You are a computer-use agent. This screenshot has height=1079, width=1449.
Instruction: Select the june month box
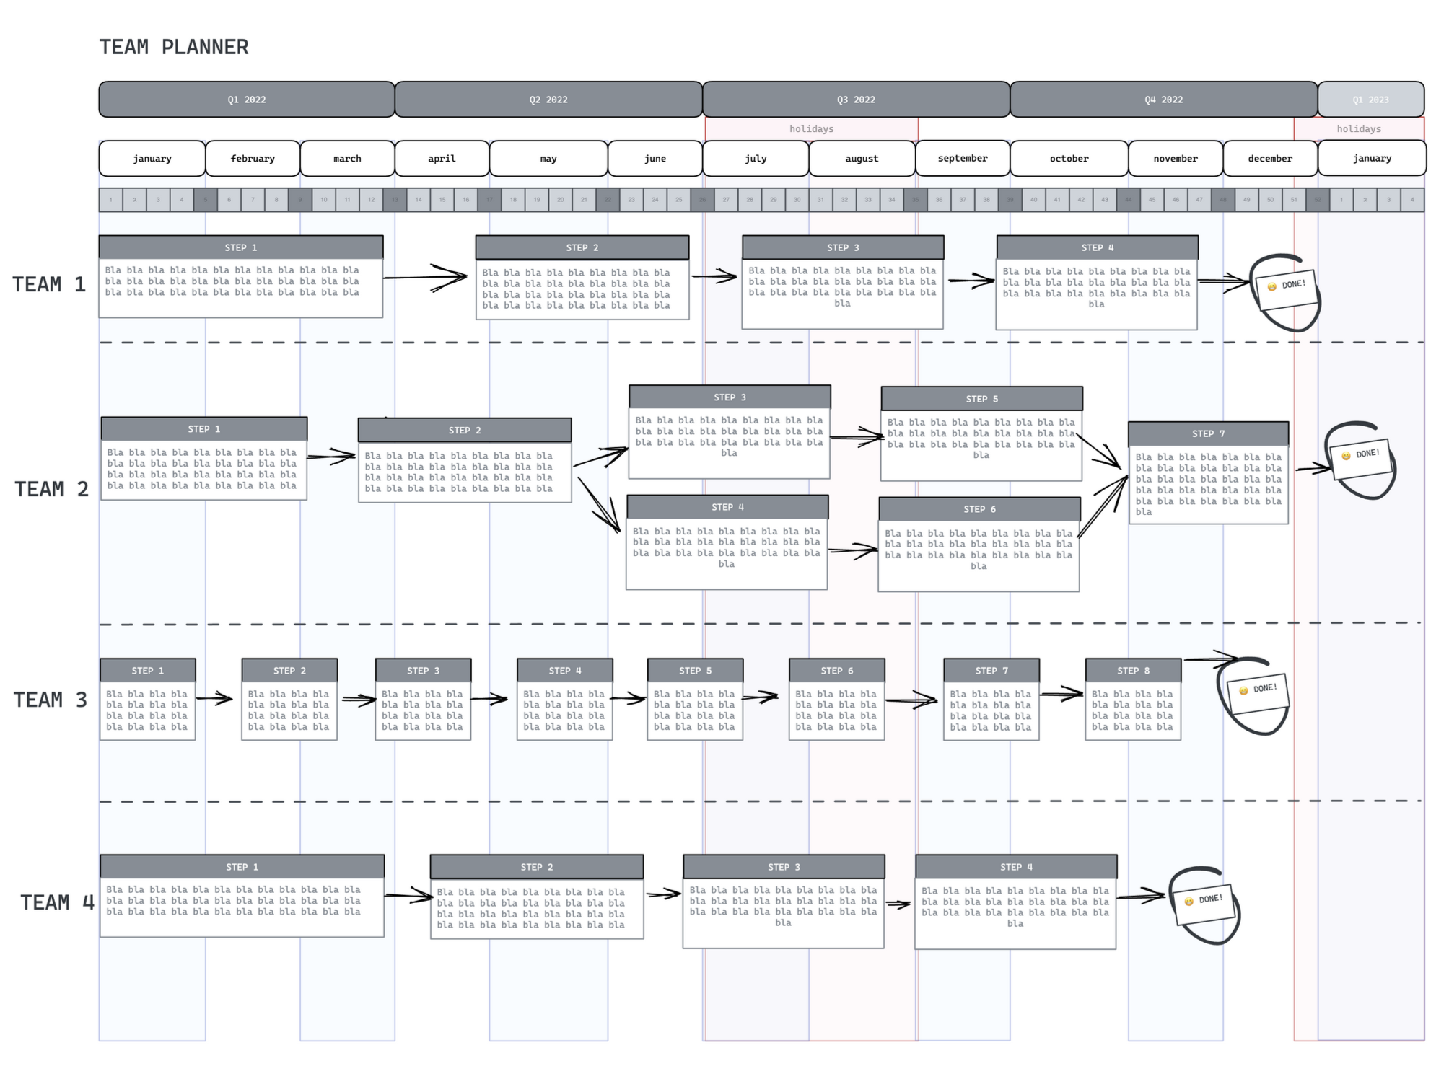pos(655,159)
